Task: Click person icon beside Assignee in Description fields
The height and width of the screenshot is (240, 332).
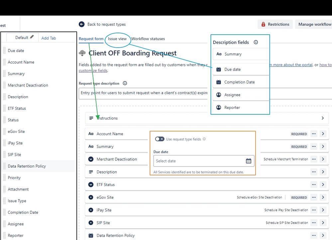Action: point(219,95)
